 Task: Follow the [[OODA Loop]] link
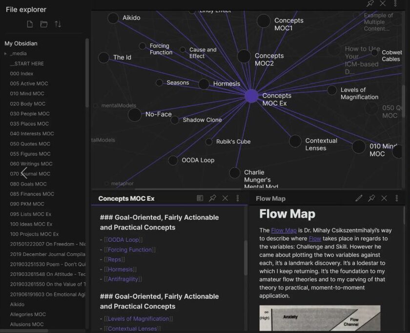tap(123, 240)
